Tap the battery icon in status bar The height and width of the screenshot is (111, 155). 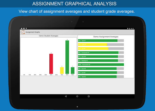click(x=130, y=29)
